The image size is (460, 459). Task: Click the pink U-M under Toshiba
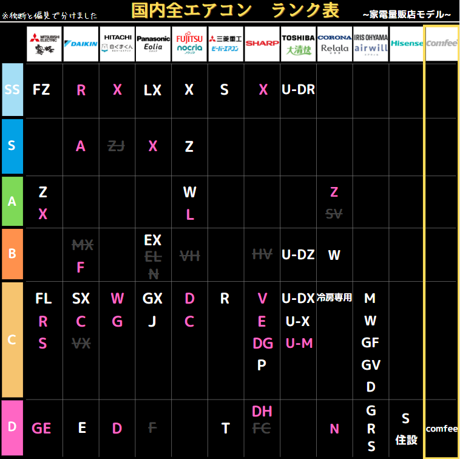tap(299, 343)
